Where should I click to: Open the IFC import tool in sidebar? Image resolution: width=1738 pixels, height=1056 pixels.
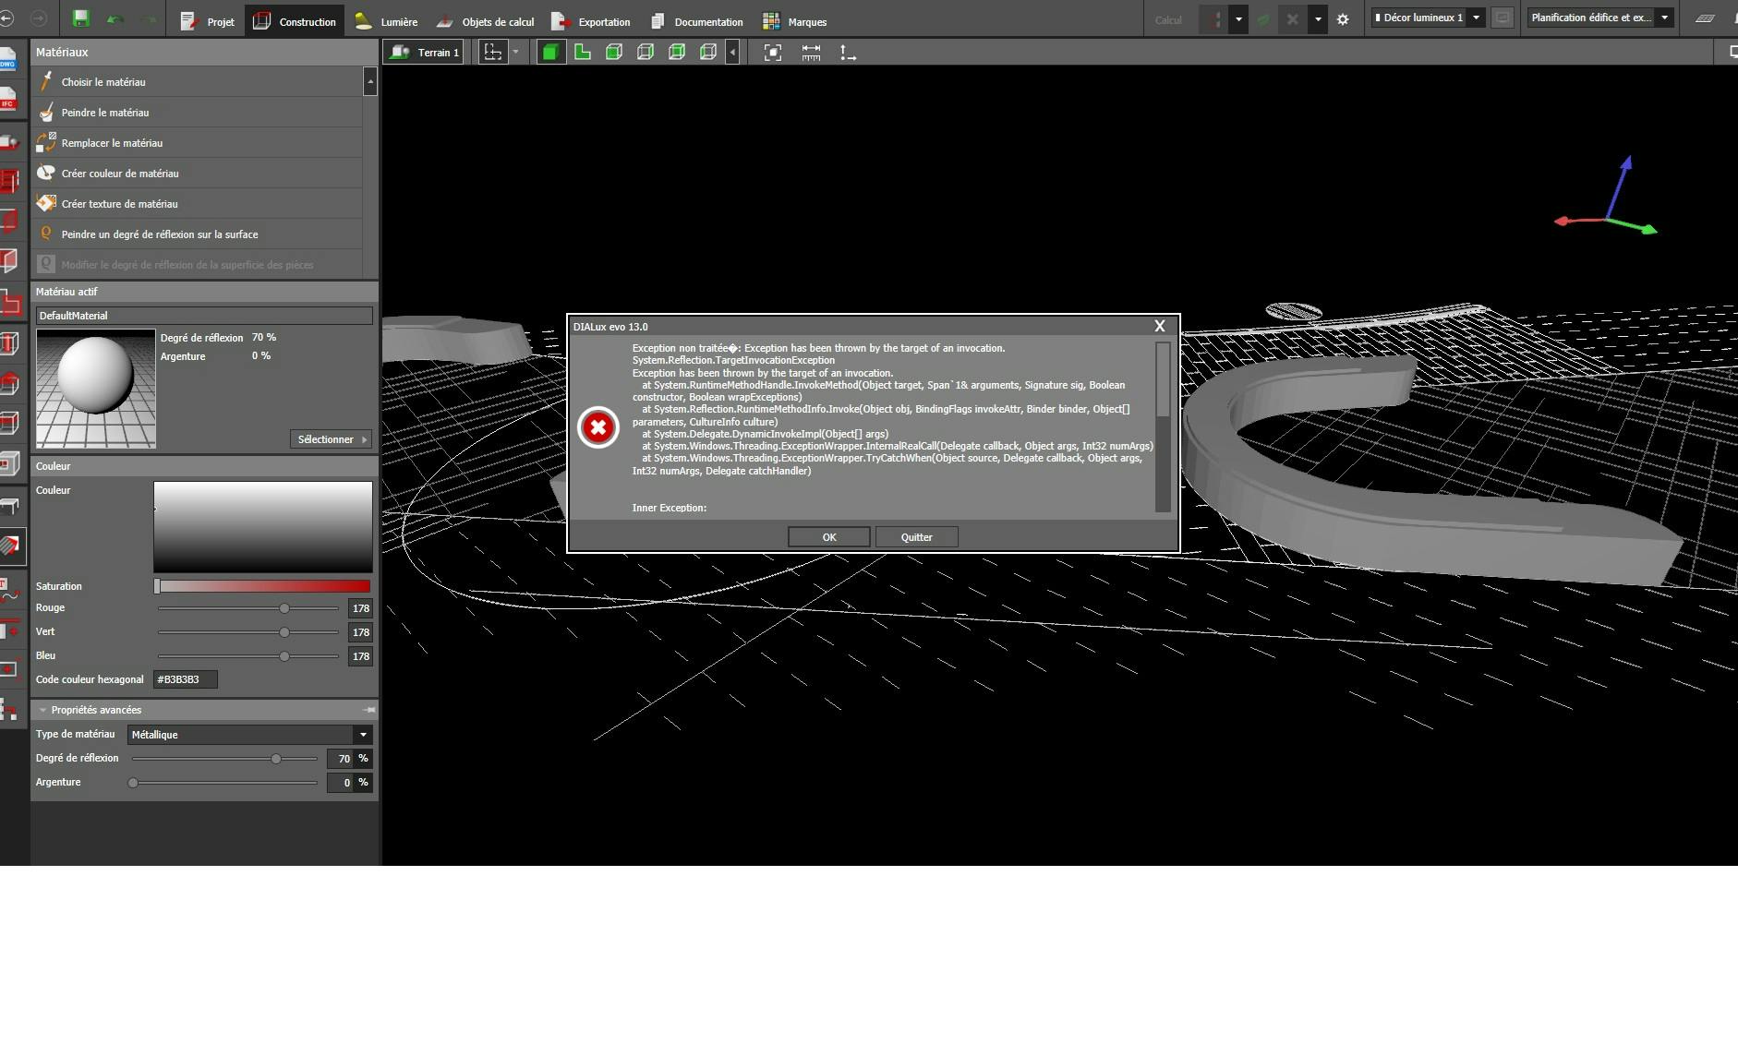click(8, 98)
